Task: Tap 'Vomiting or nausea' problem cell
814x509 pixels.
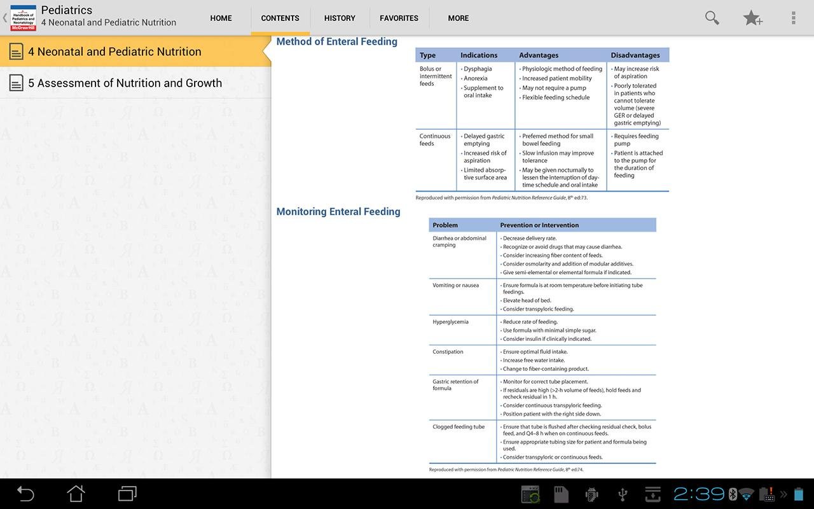Action: point(455,285)
